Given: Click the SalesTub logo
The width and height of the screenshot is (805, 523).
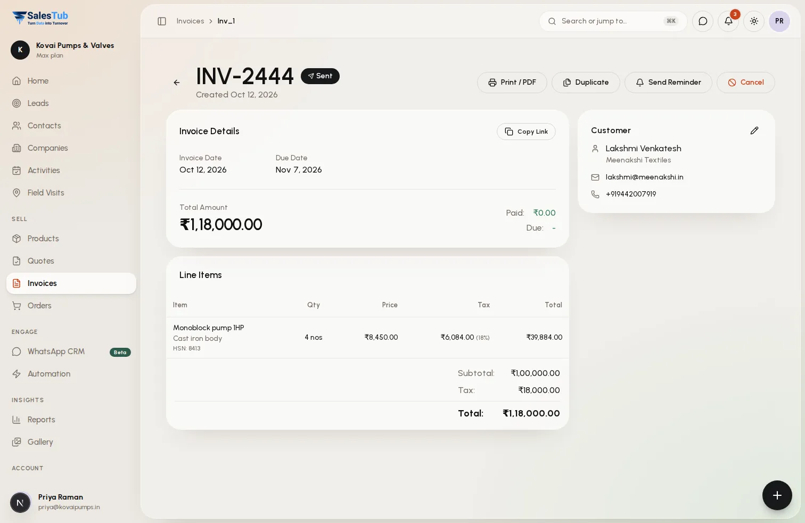Looking at the screenshot, I should (x=40, y=18).
